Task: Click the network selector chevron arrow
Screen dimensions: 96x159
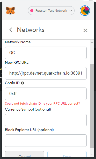Action: [x=71, y=11]
